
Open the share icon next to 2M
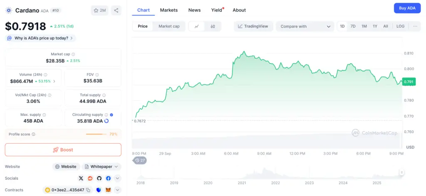(x=116, y=10)
